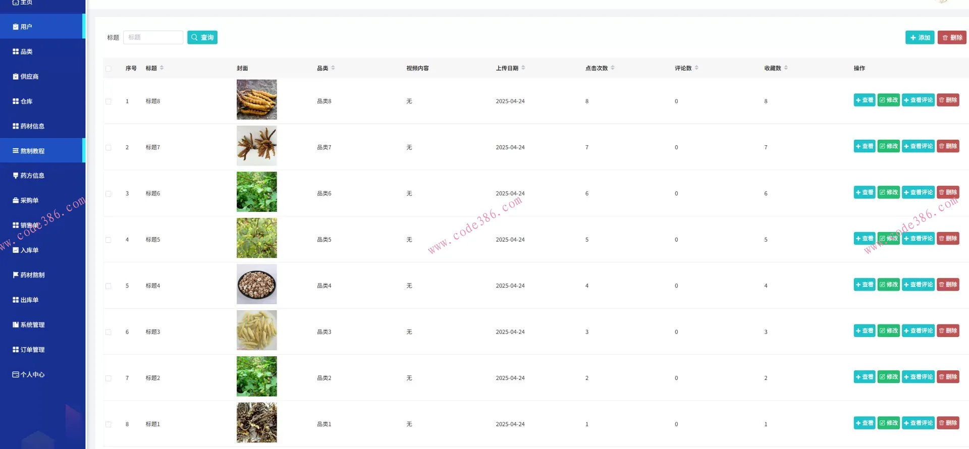Image resolution: width=969 pixels, height=449 pixels.
Task: Open the cover thumbnail for 标题7
Action: (x=257, y=146)
